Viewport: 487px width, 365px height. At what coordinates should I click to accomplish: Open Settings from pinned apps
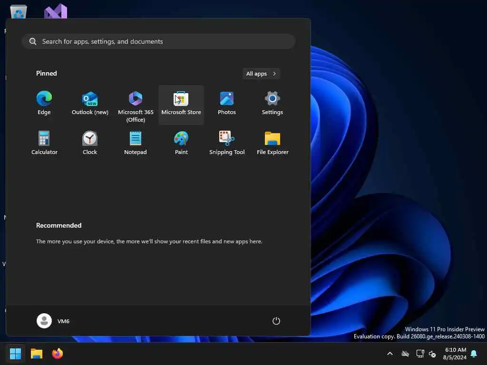coord(273,104)
